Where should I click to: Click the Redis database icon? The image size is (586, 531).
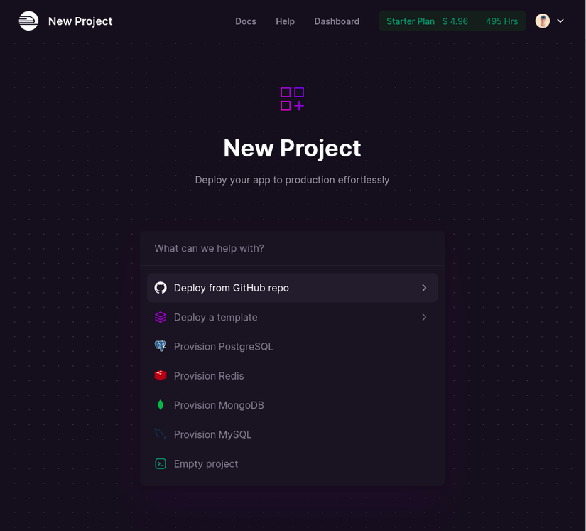click(x=160, y=375)
